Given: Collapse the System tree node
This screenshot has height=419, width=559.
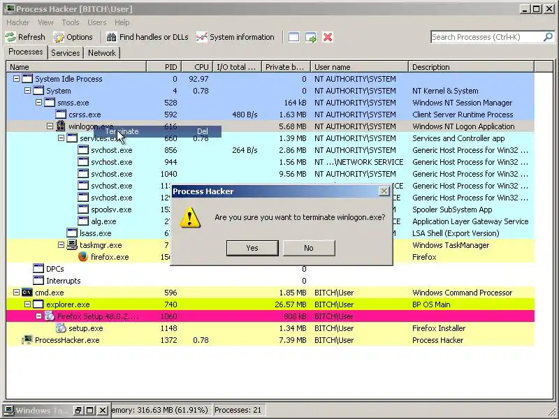Looking at the screenshot, I should pyautogui.click(x=27, y=91).
